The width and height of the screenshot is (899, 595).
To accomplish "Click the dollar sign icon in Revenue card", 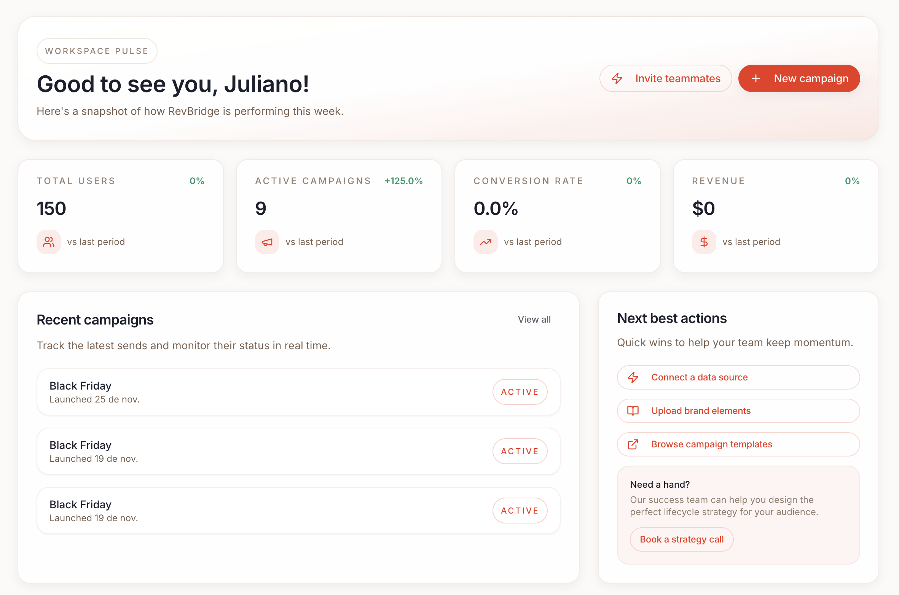I will pos(704,242).
